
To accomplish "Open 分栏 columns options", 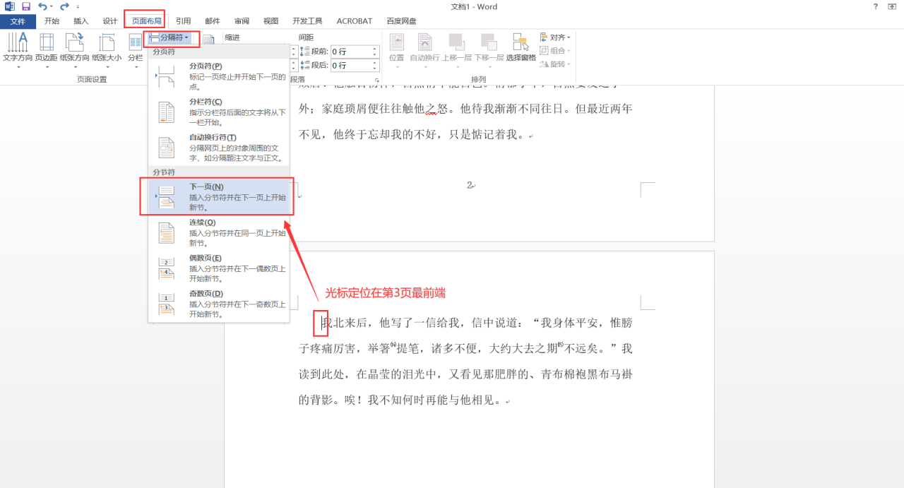I will coord(135,51).
